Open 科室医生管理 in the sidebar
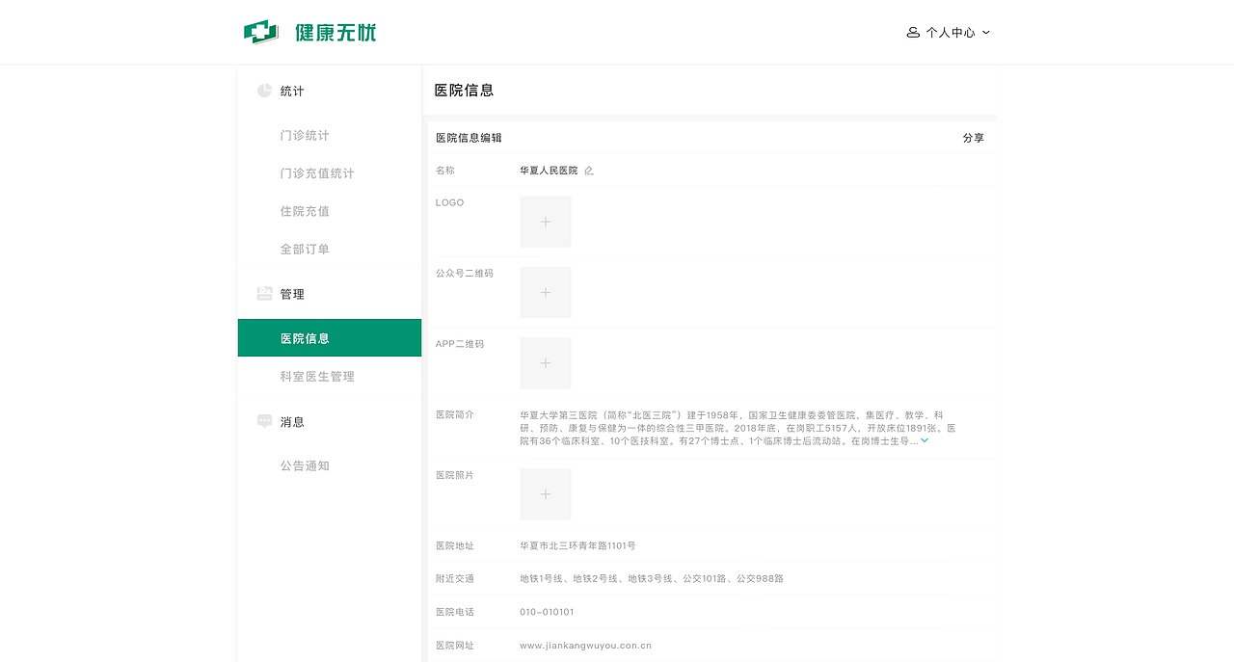Viewport: 1234px width, 662px height. click(x=317, y=376)
